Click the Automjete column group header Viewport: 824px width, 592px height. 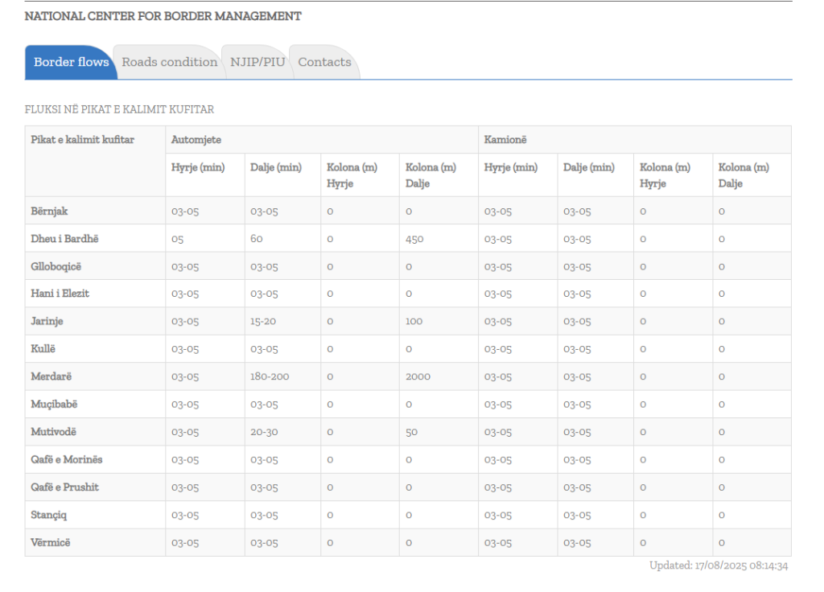click(x=196, y=140)
